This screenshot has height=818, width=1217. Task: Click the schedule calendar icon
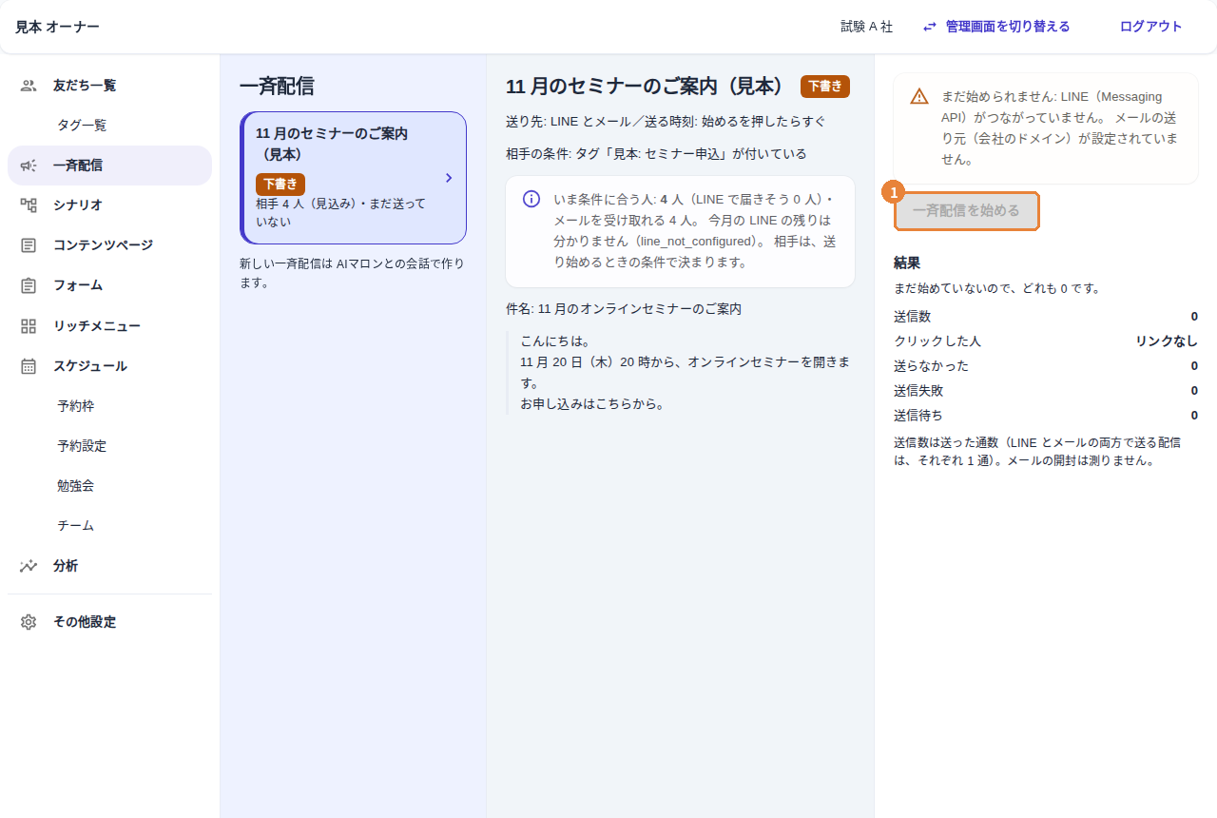[x=29, y=366]
